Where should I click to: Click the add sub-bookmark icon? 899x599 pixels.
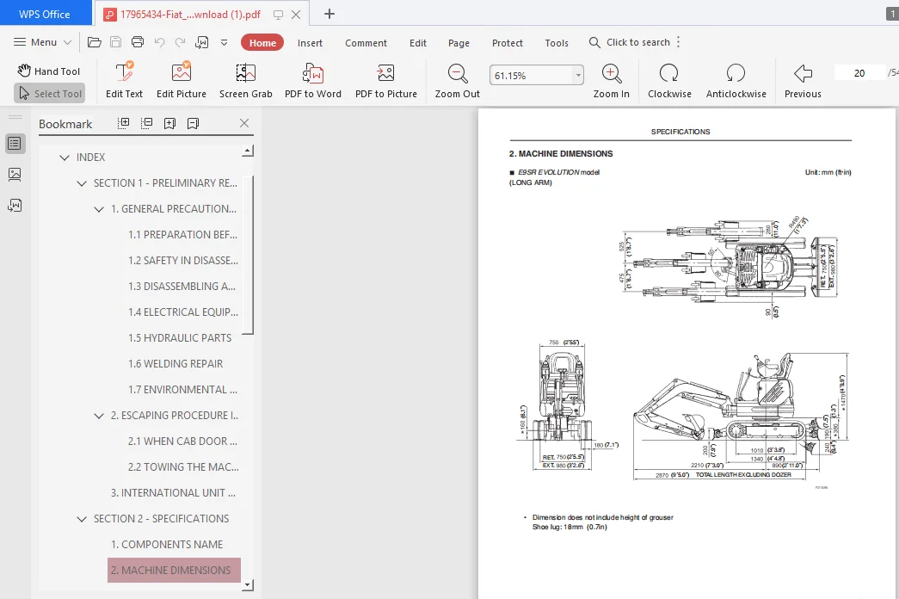pyautogui.click(x=194, y=123)
